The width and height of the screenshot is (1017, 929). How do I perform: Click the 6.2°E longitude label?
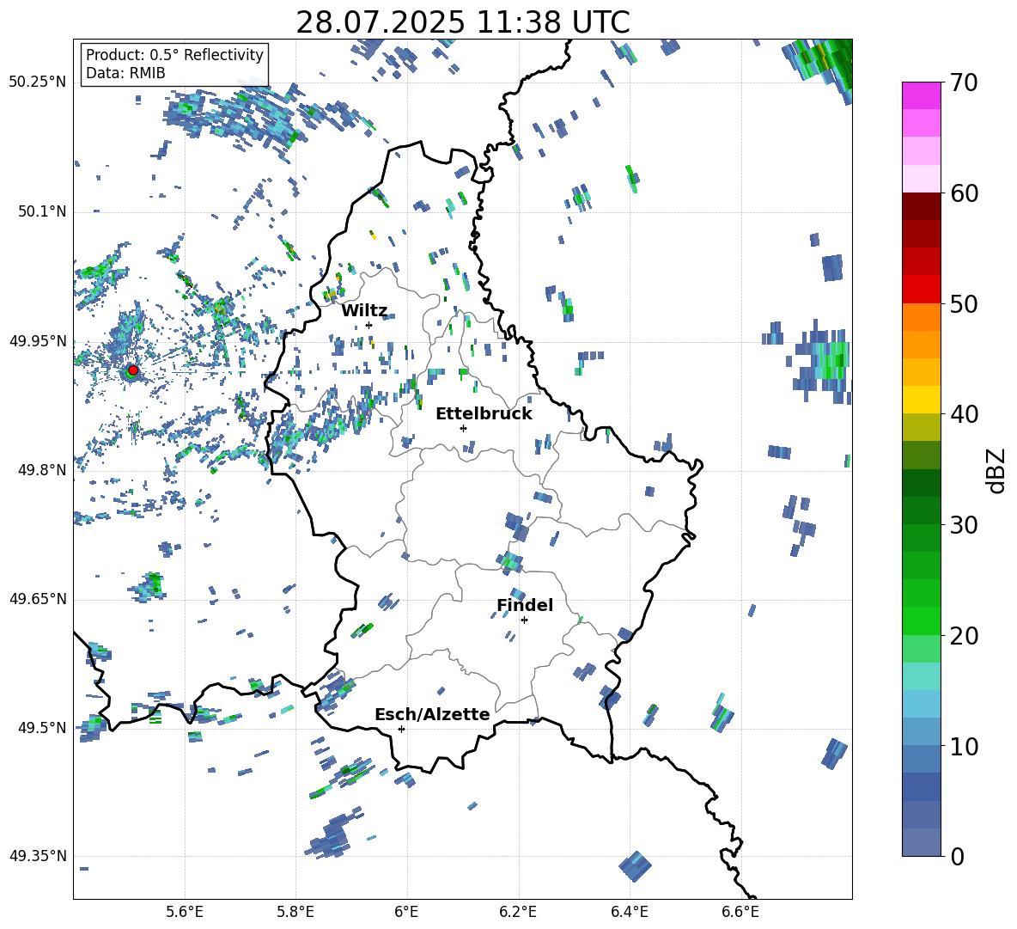[518, 912]
